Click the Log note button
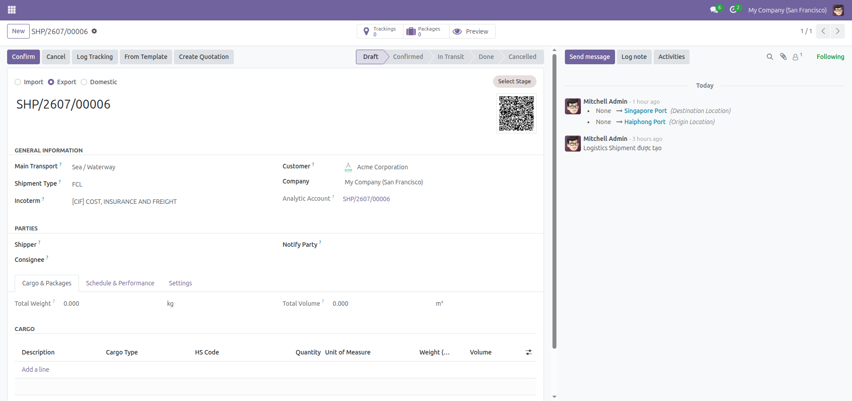This screenshot has height=401, width=852. click(x=634, y=57)
